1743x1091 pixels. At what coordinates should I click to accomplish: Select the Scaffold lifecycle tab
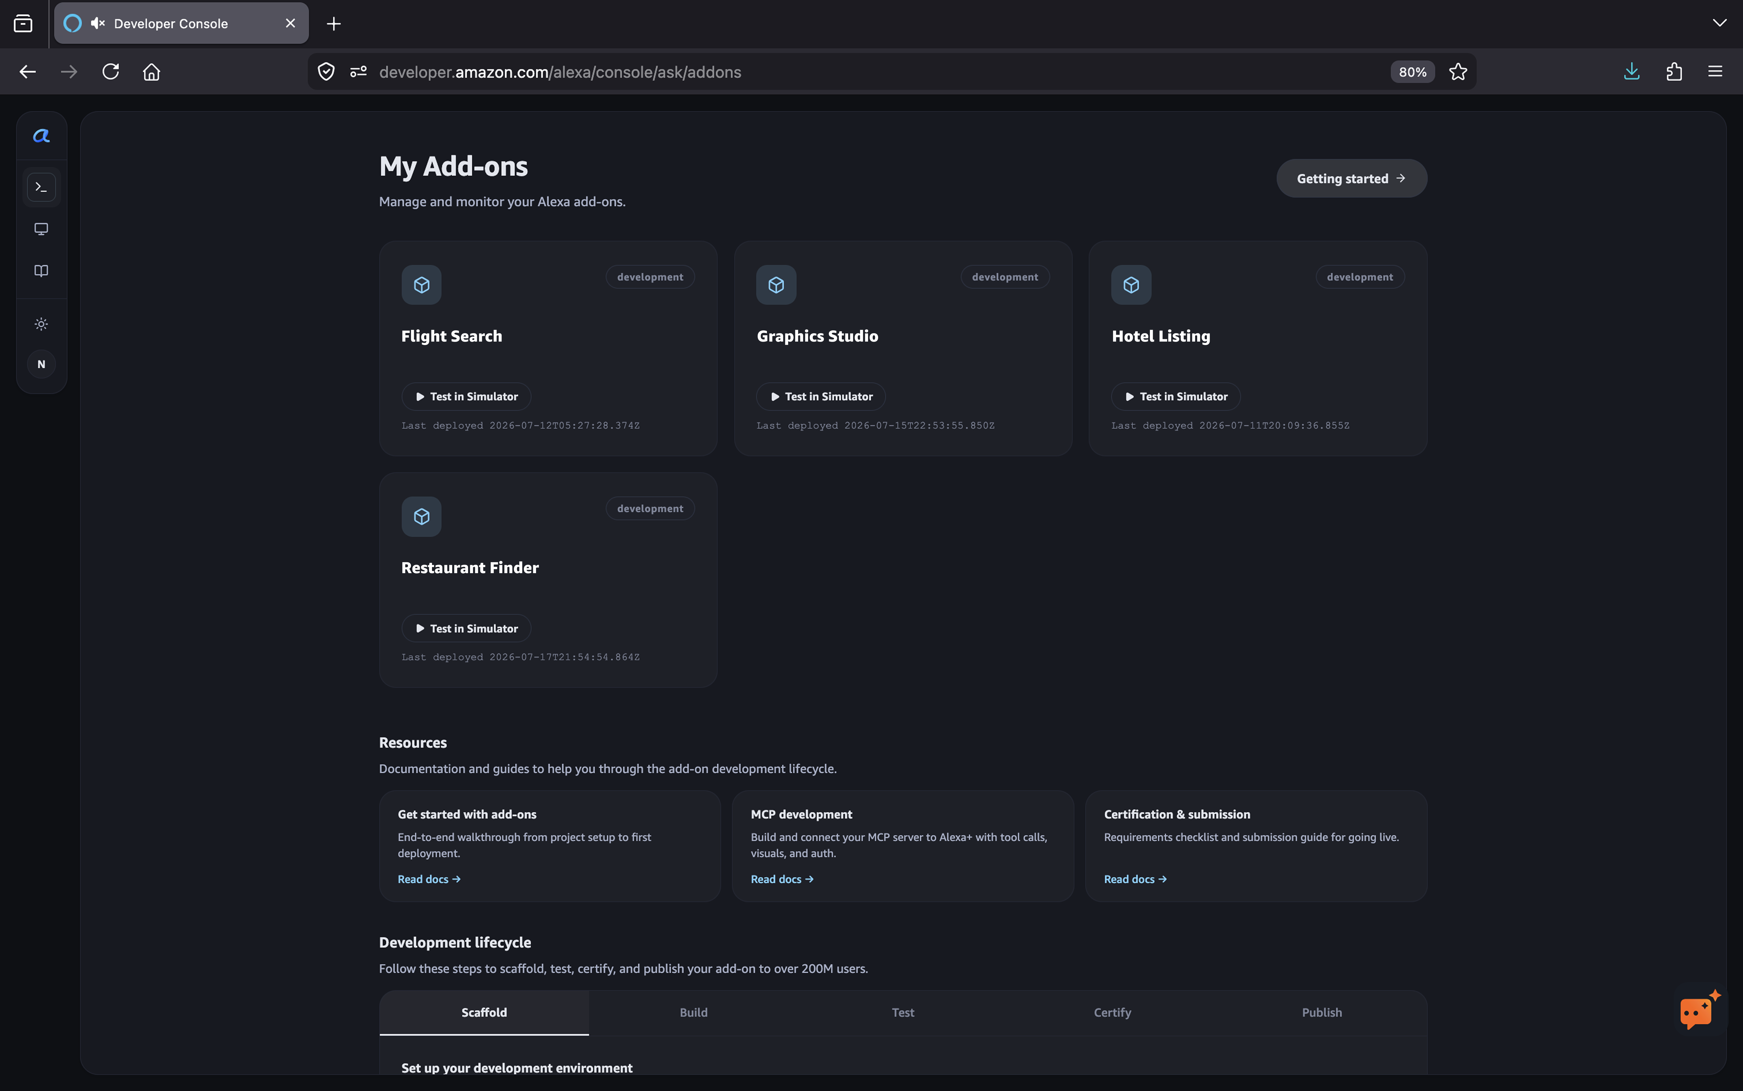point(484,1012)
